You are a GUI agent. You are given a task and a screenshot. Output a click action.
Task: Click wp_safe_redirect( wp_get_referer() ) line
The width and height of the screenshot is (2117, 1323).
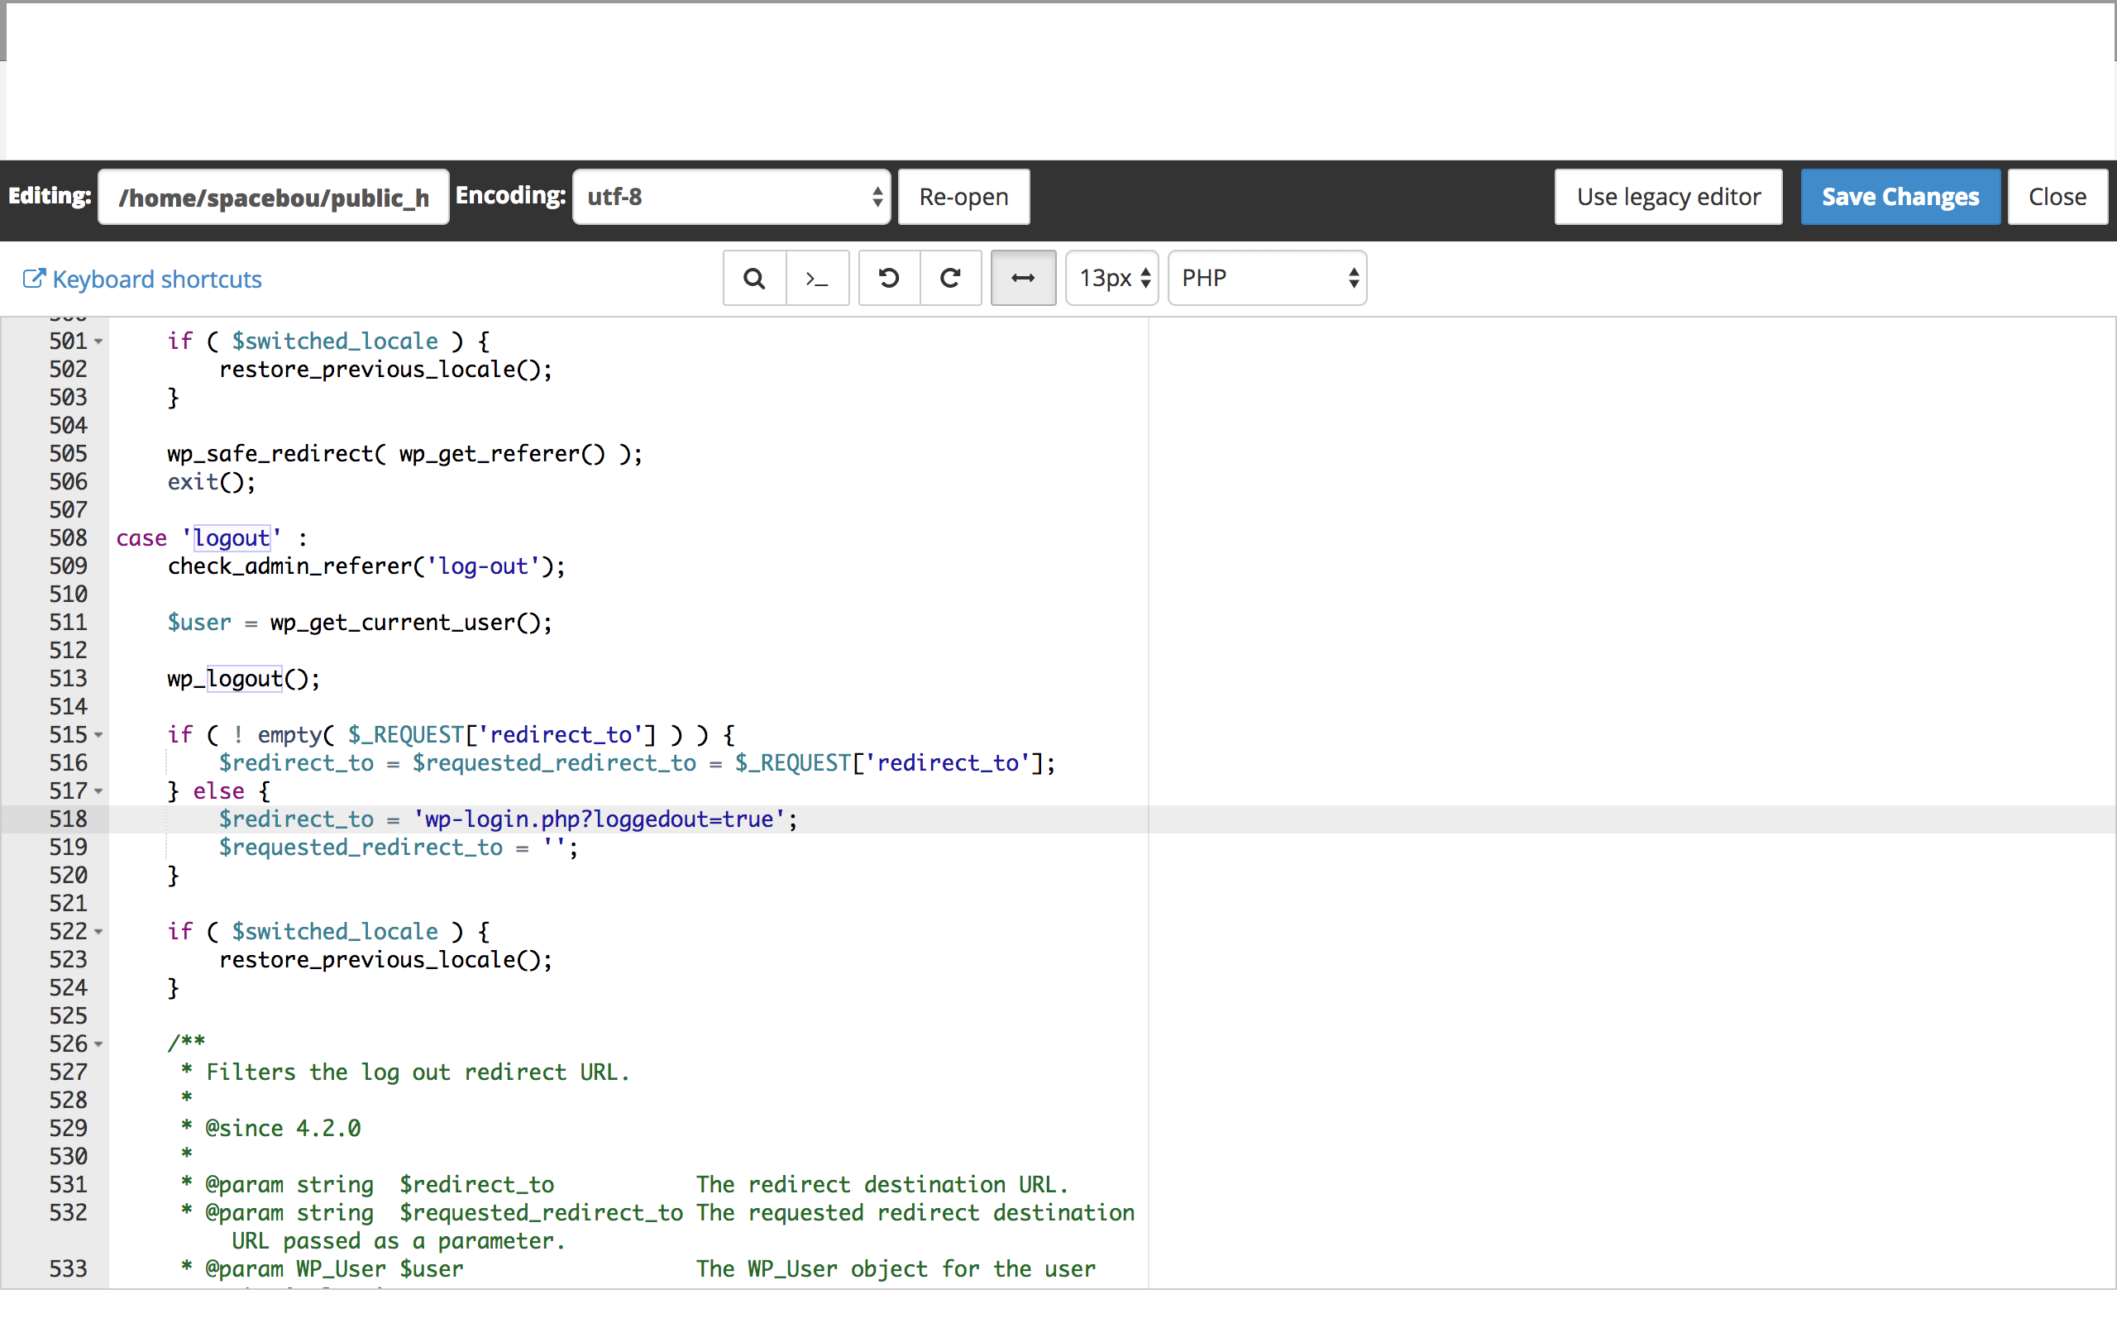click(x=405, y=454)
